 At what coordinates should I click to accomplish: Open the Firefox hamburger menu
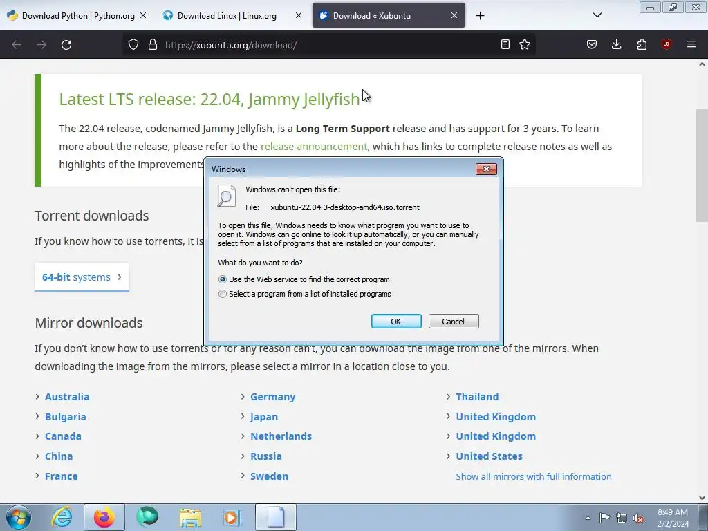691,44
